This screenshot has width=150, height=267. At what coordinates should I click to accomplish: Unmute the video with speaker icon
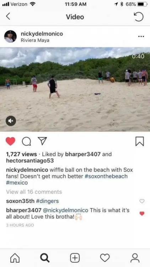[11, 121]
